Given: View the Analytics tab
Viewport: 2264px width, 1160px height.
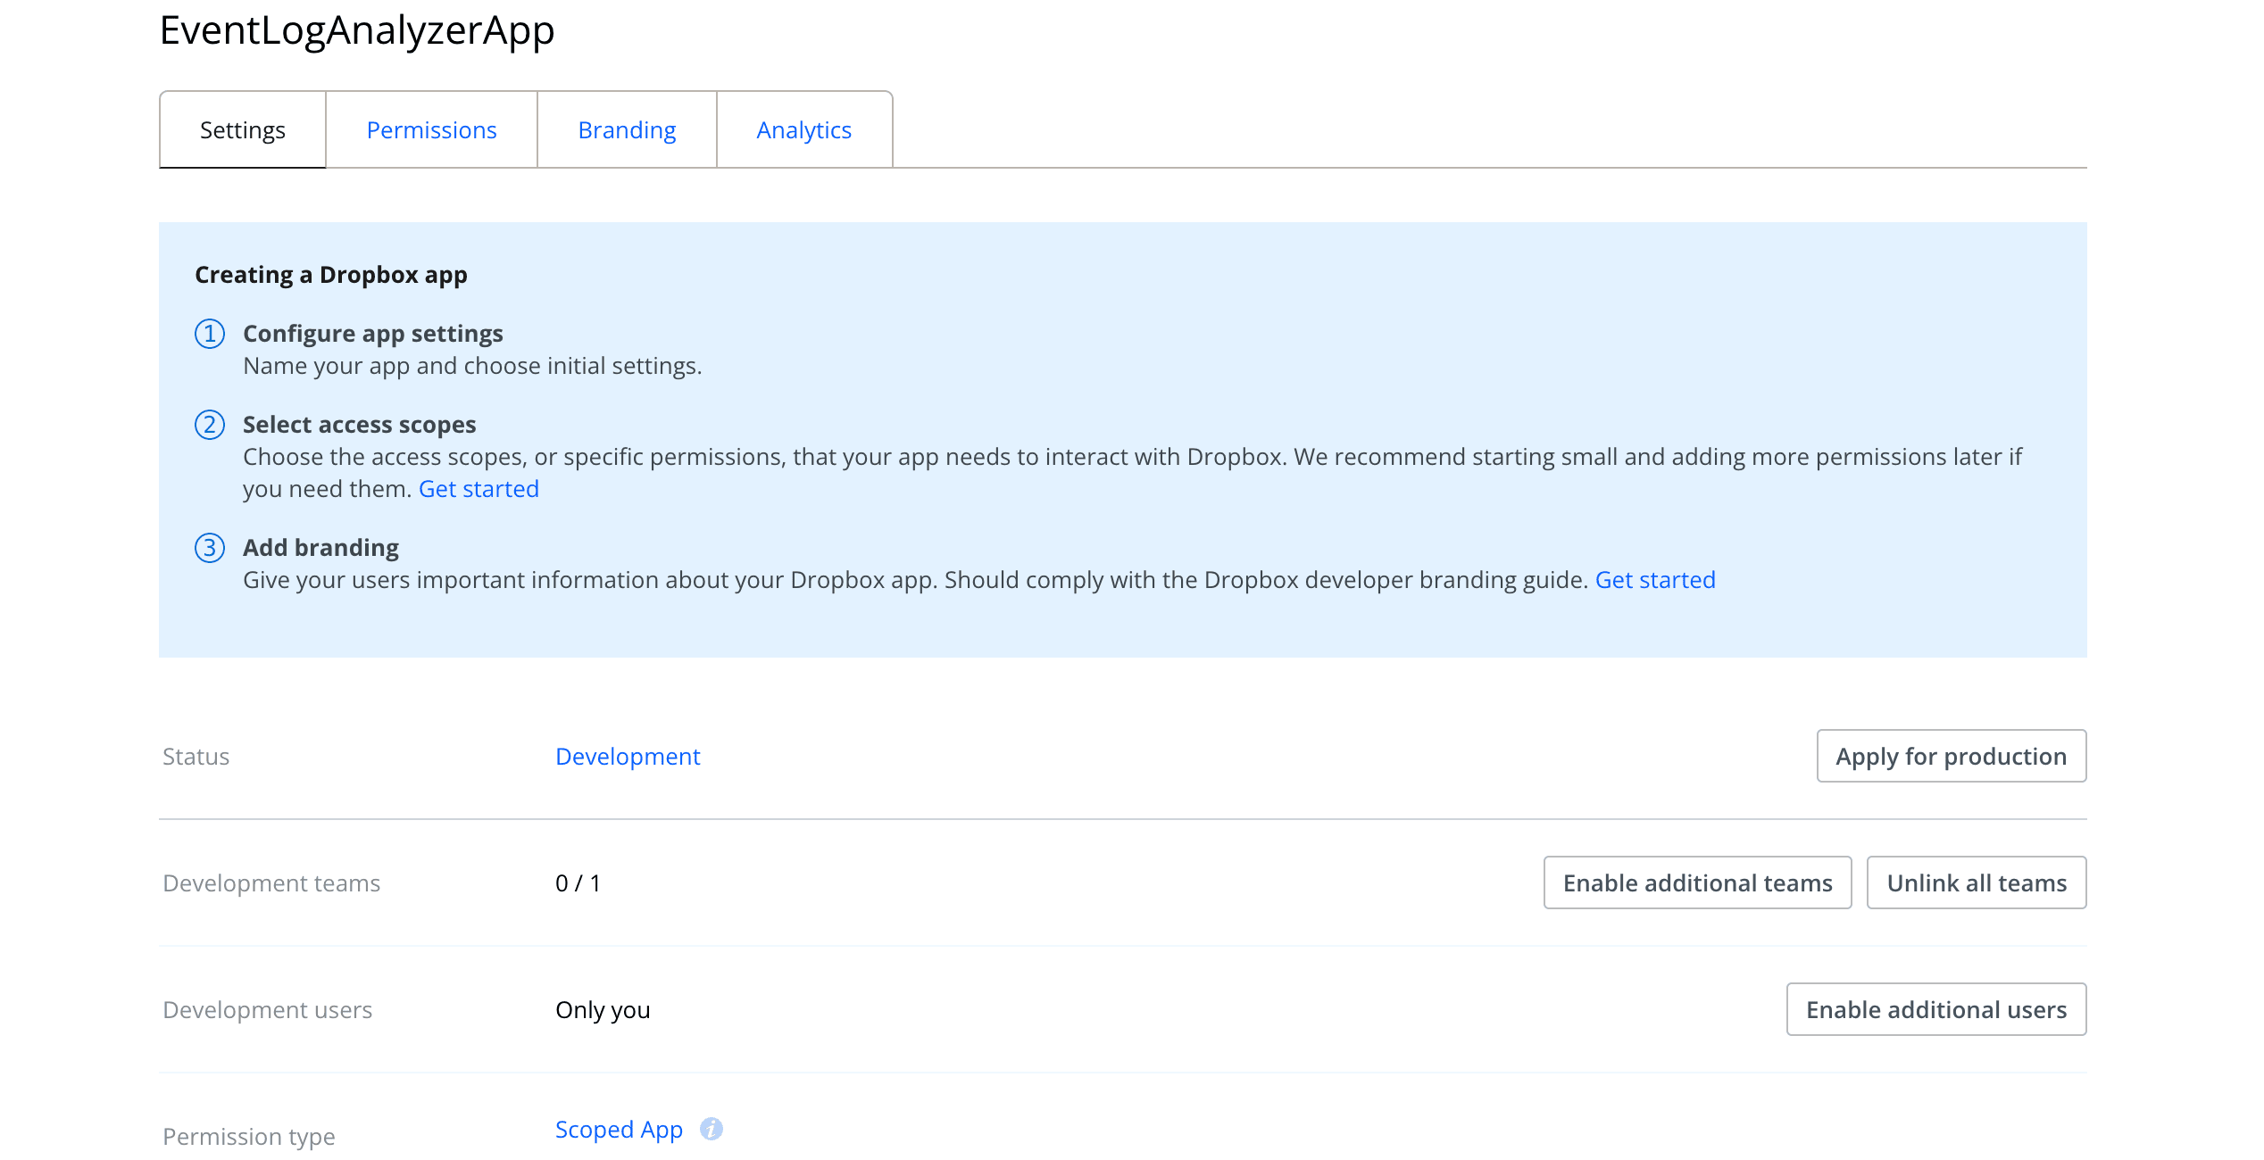Looking at the screenshot, I should click(x=803, y=130).
